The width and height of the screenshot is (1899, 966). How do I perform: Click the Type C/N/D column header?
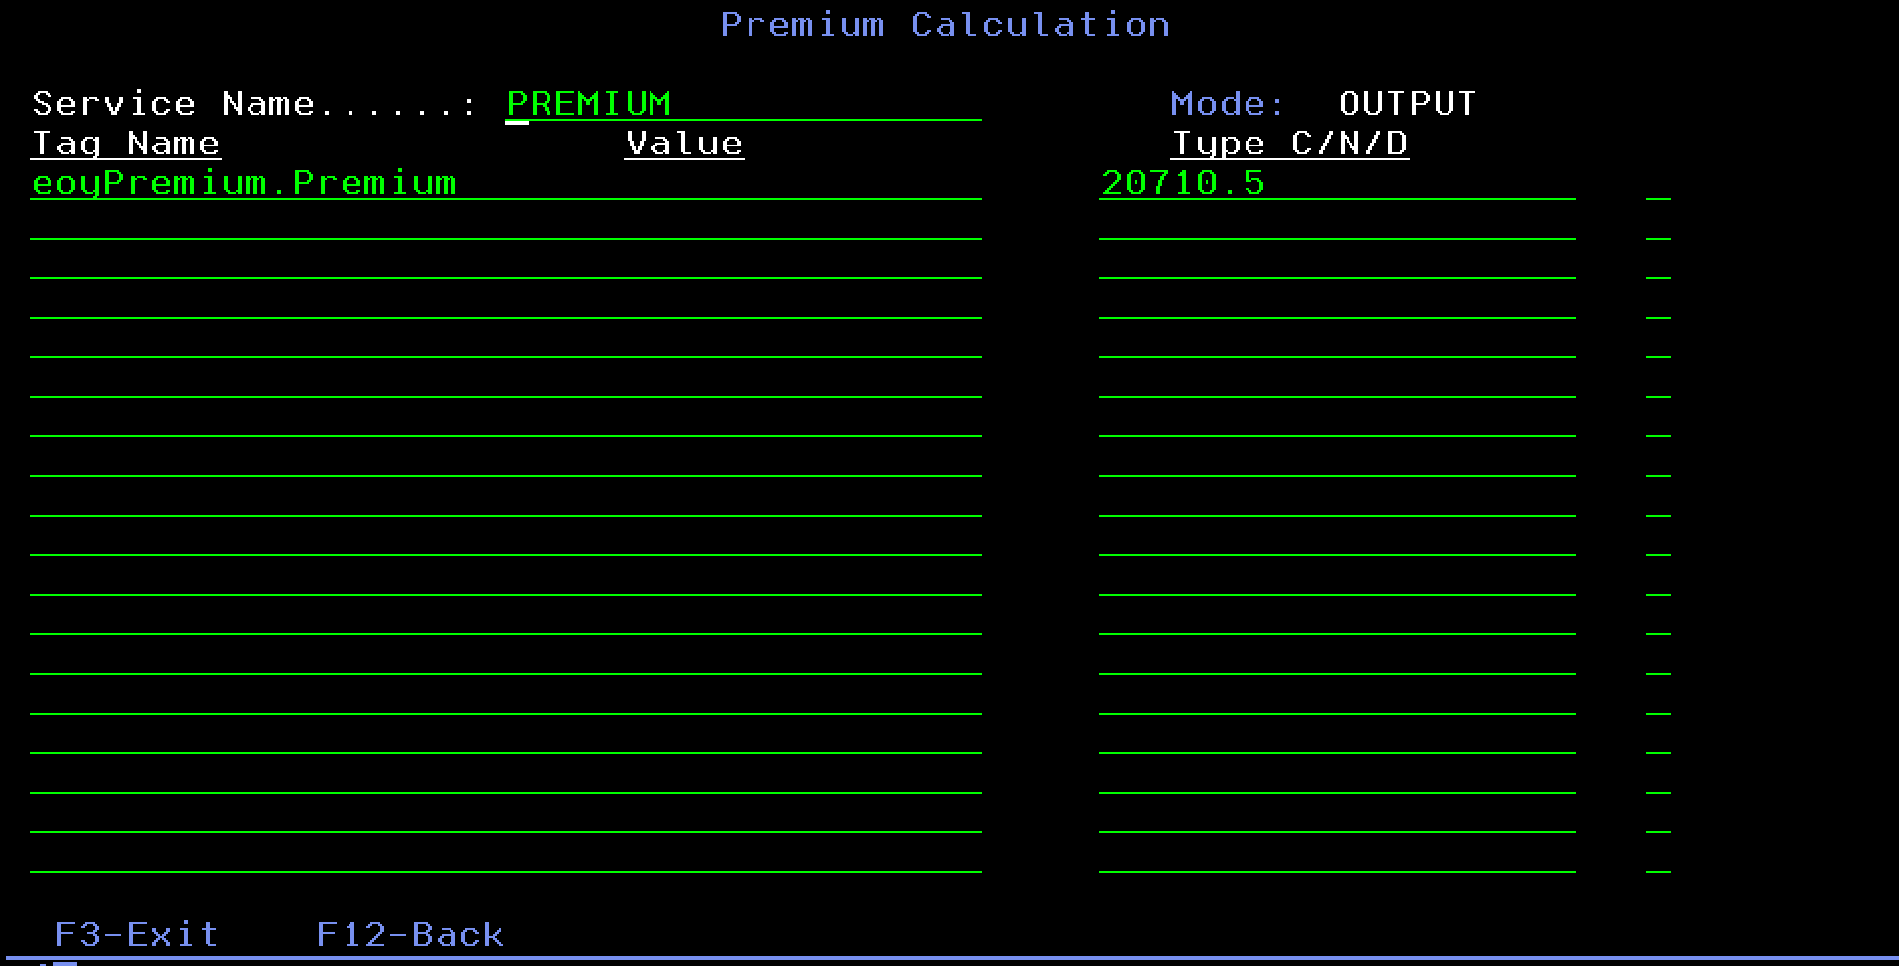[1289, 144]
